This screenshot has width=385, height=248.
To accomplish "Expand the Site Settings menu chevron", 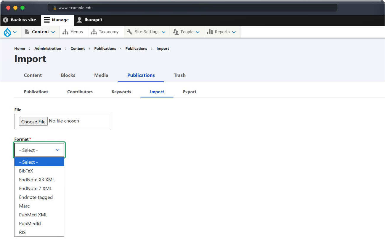I will (x=163, y=32).
